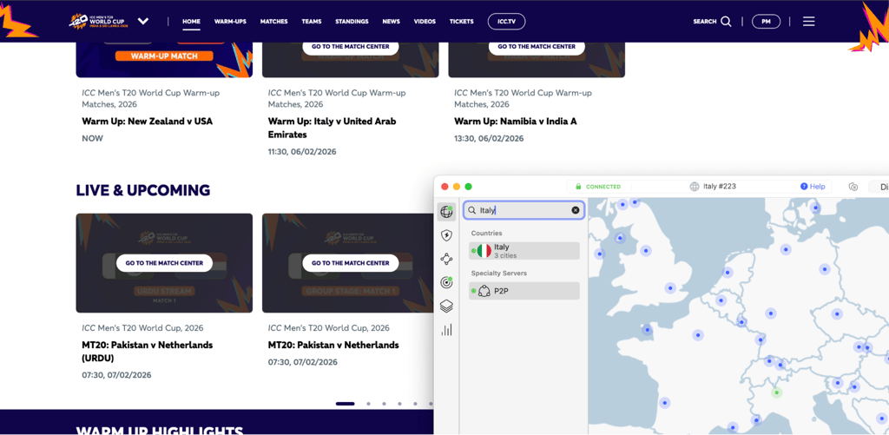This screenshot has width=889, height=435.
Task: Open the Help link in VPN window
Action: (813, 187)
